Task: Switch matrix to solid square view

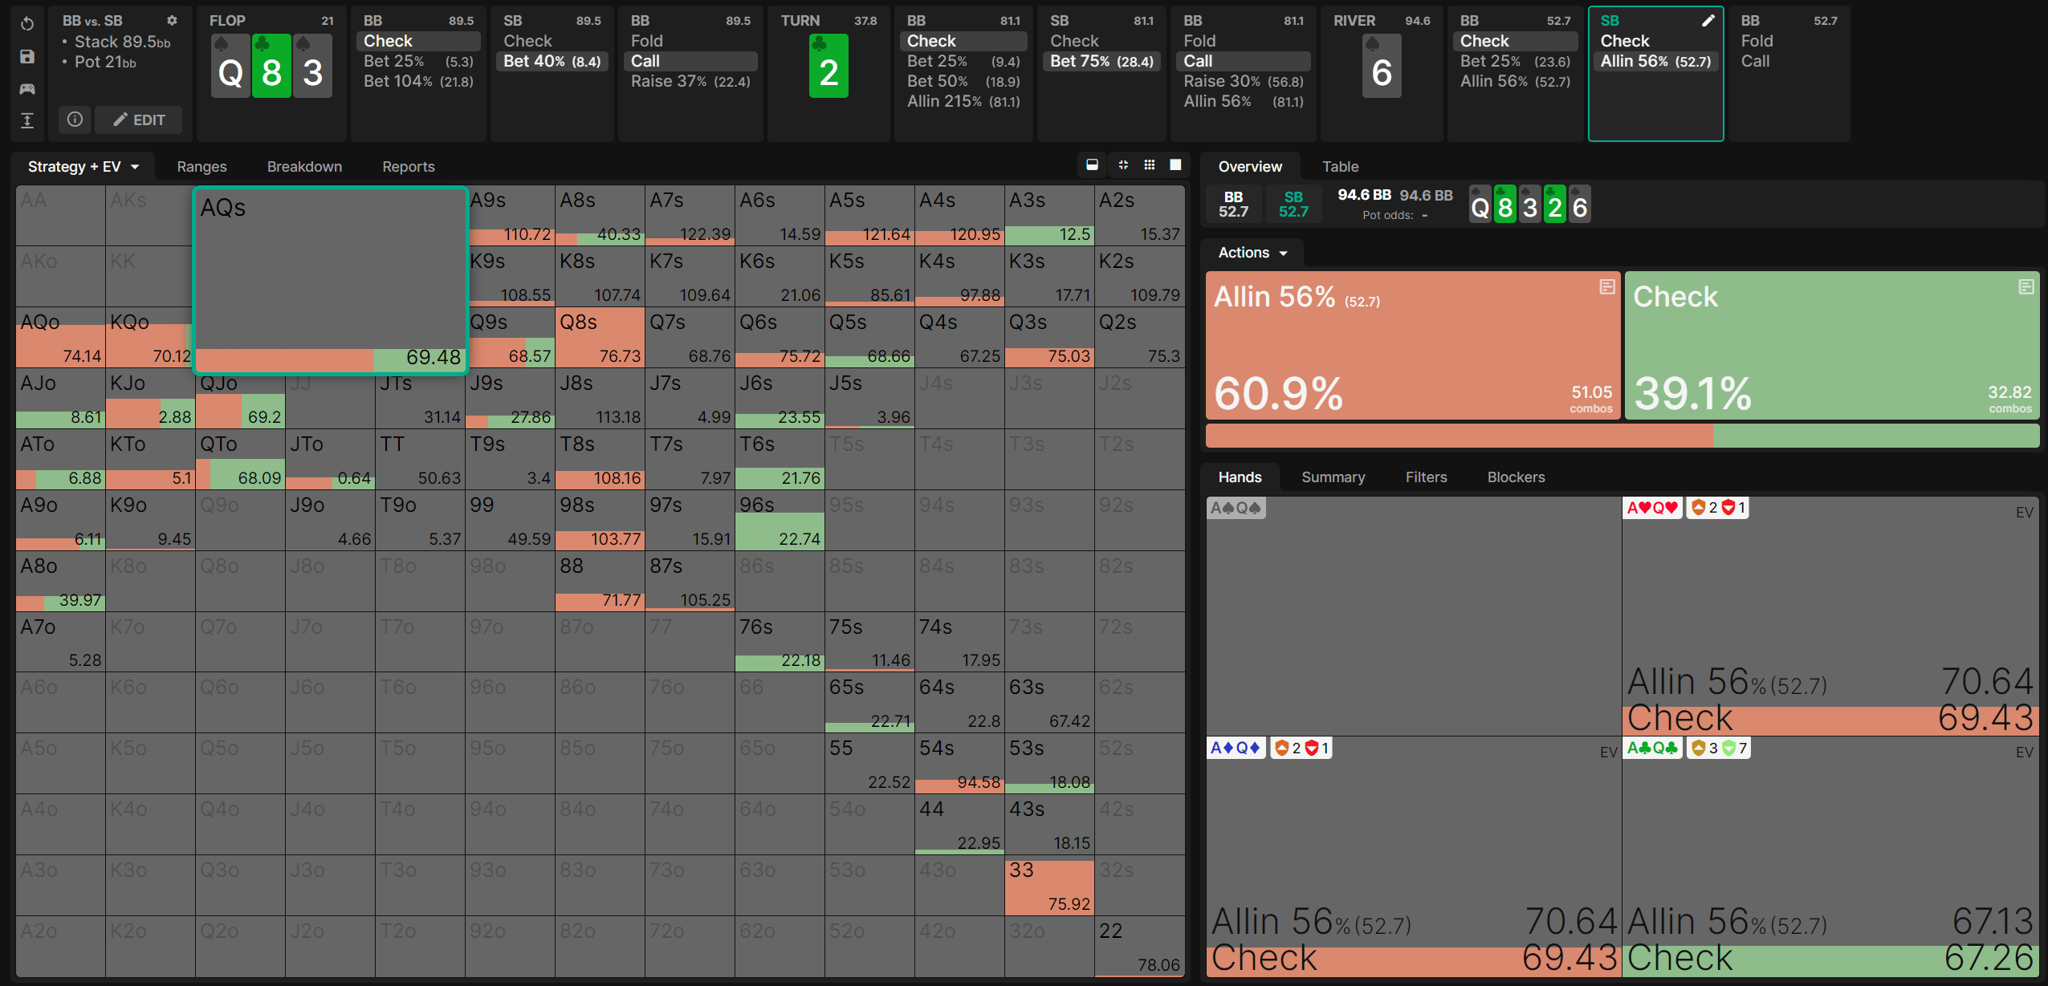Action: [x=1175, y=164]
